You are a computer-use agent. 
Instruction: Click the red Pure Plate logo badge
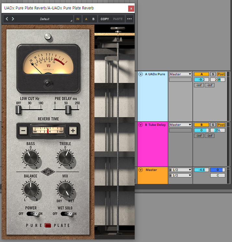(x=48, y=225)
